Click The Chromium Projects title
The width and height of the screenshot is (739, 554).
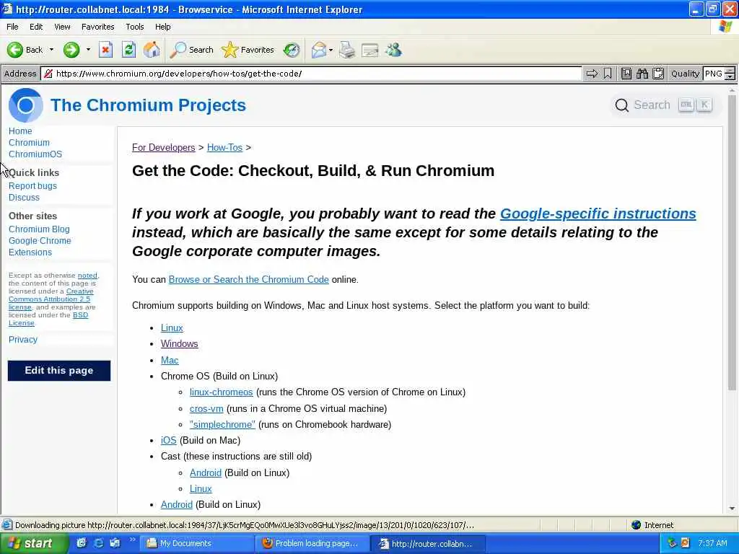[x=148, y=105]
